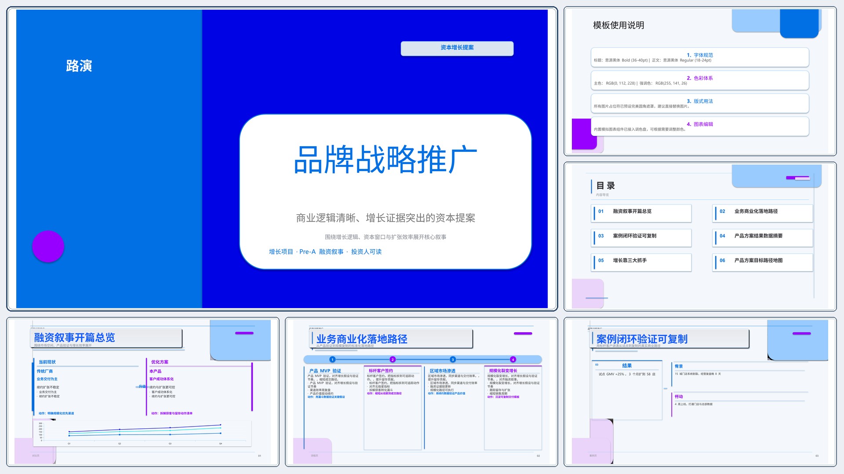Select the 产品 MVP 验证 stage heading
Image resolution: width=844 pixels, height=474 pixels.
pos(325,371)
